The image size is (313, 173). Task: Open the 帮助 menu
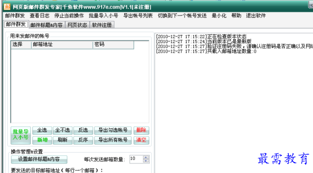coord(237,16)
